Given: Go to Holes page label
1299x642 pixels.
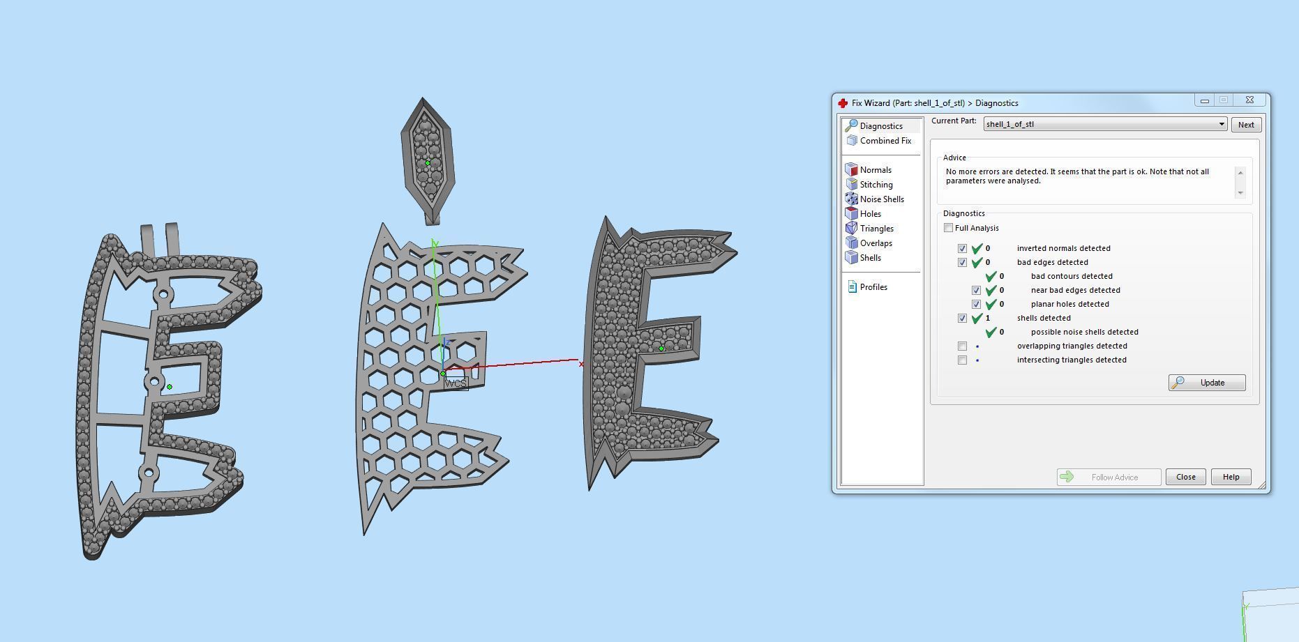Looking at the screenshot, I should [x=870, y=214].
